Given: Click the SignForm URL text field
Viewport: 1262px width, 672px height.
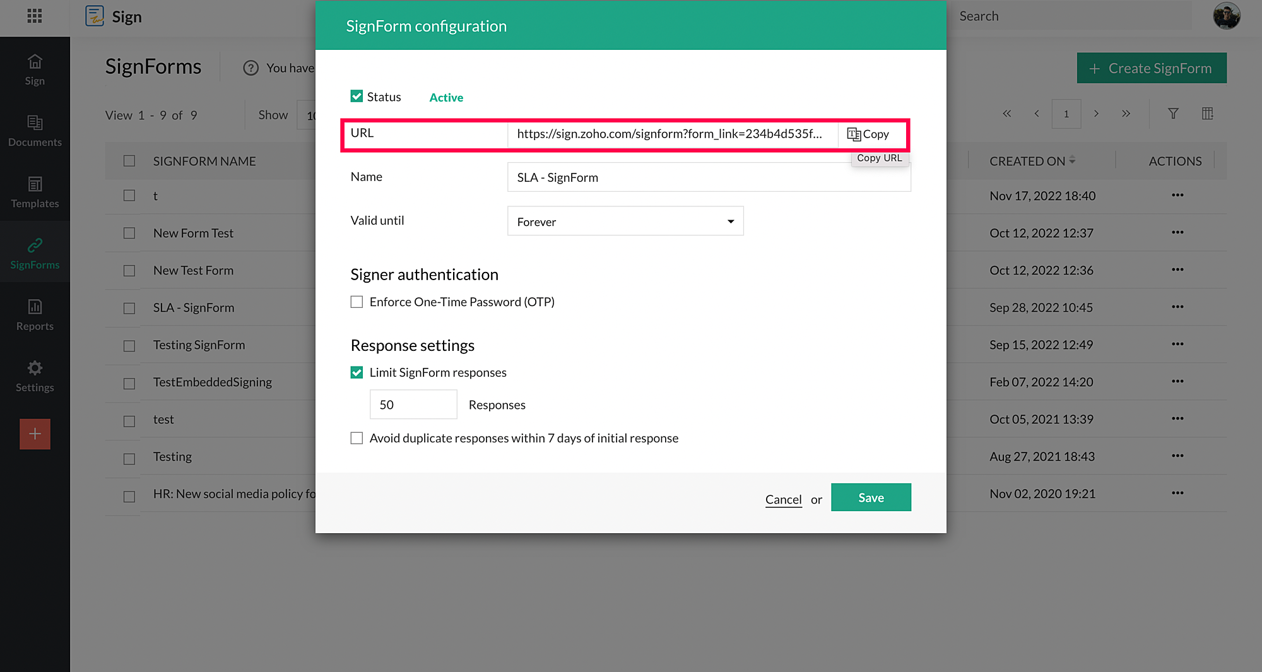Looking at the screenshot, I should tap(673, 134).
